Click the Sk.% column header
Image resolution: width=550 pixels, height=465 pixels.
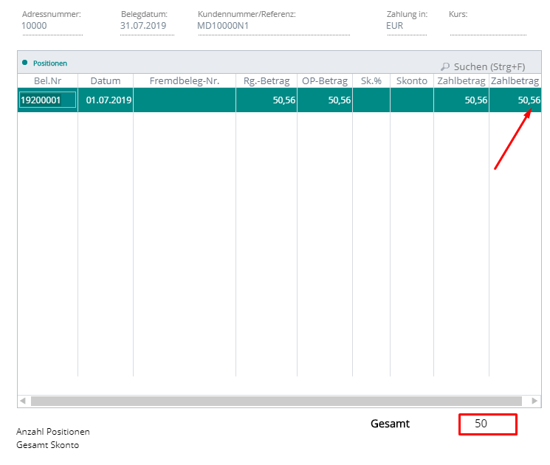(371, 80)
